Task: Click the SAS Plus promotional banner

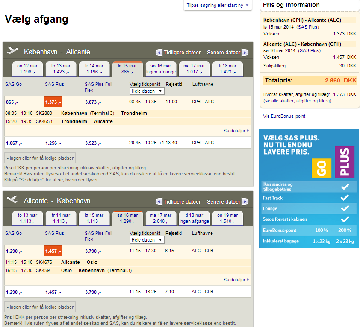Action: (309, 188)
